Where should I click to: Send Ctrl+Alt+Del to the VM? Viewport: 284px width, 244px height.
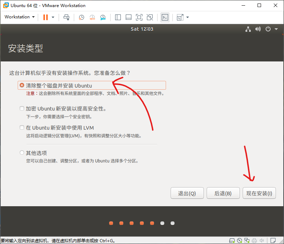click(66, 17)
